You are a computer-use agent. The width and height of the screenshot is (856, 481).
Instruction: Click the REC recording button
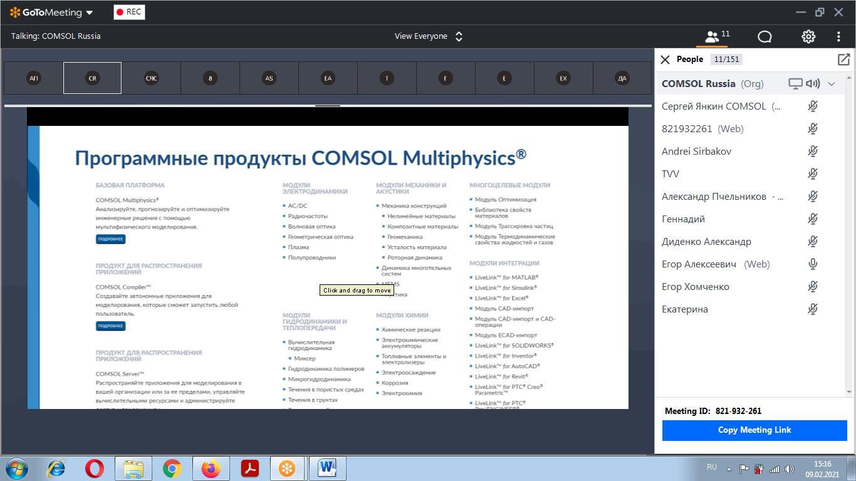pos(129,12)
